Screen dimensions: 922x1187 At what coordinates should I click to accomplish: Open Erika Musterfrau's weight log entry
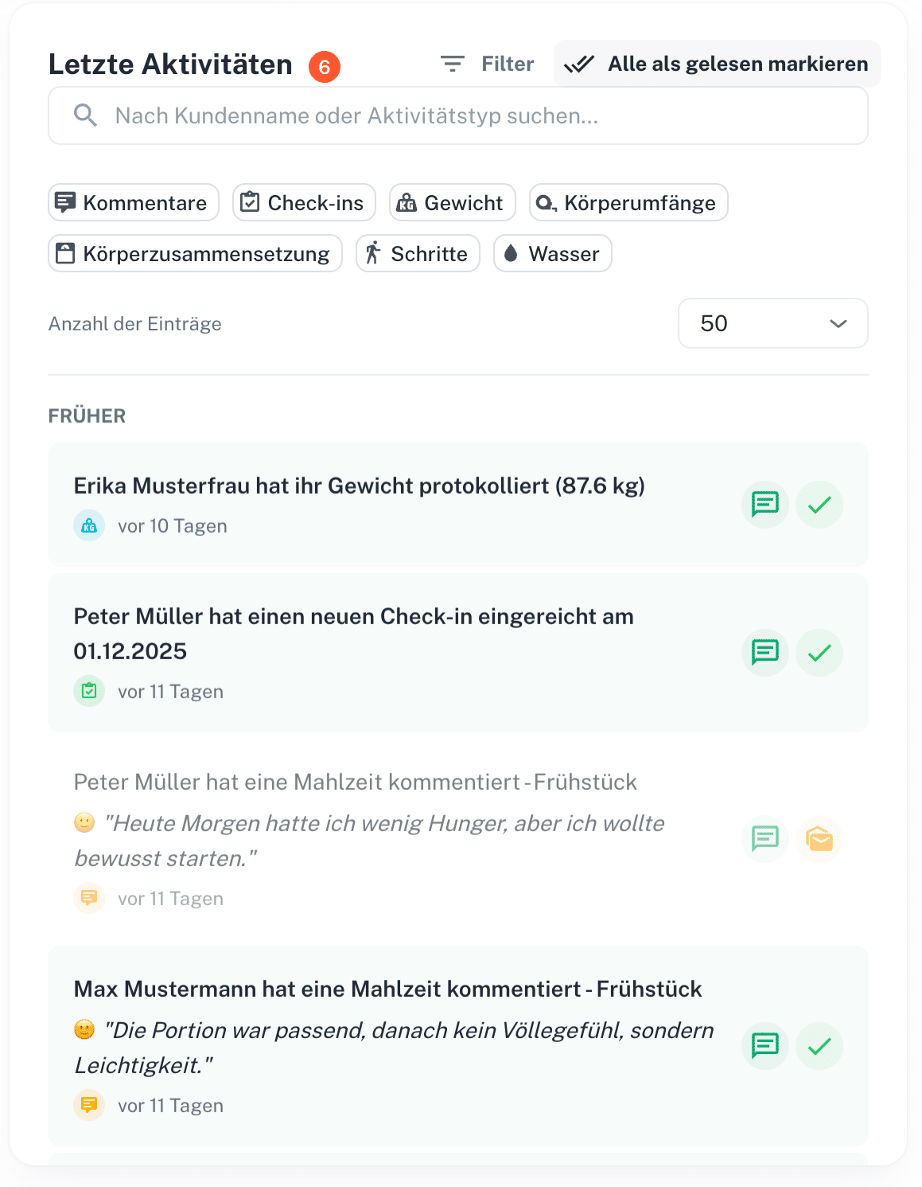click(359, 486)
